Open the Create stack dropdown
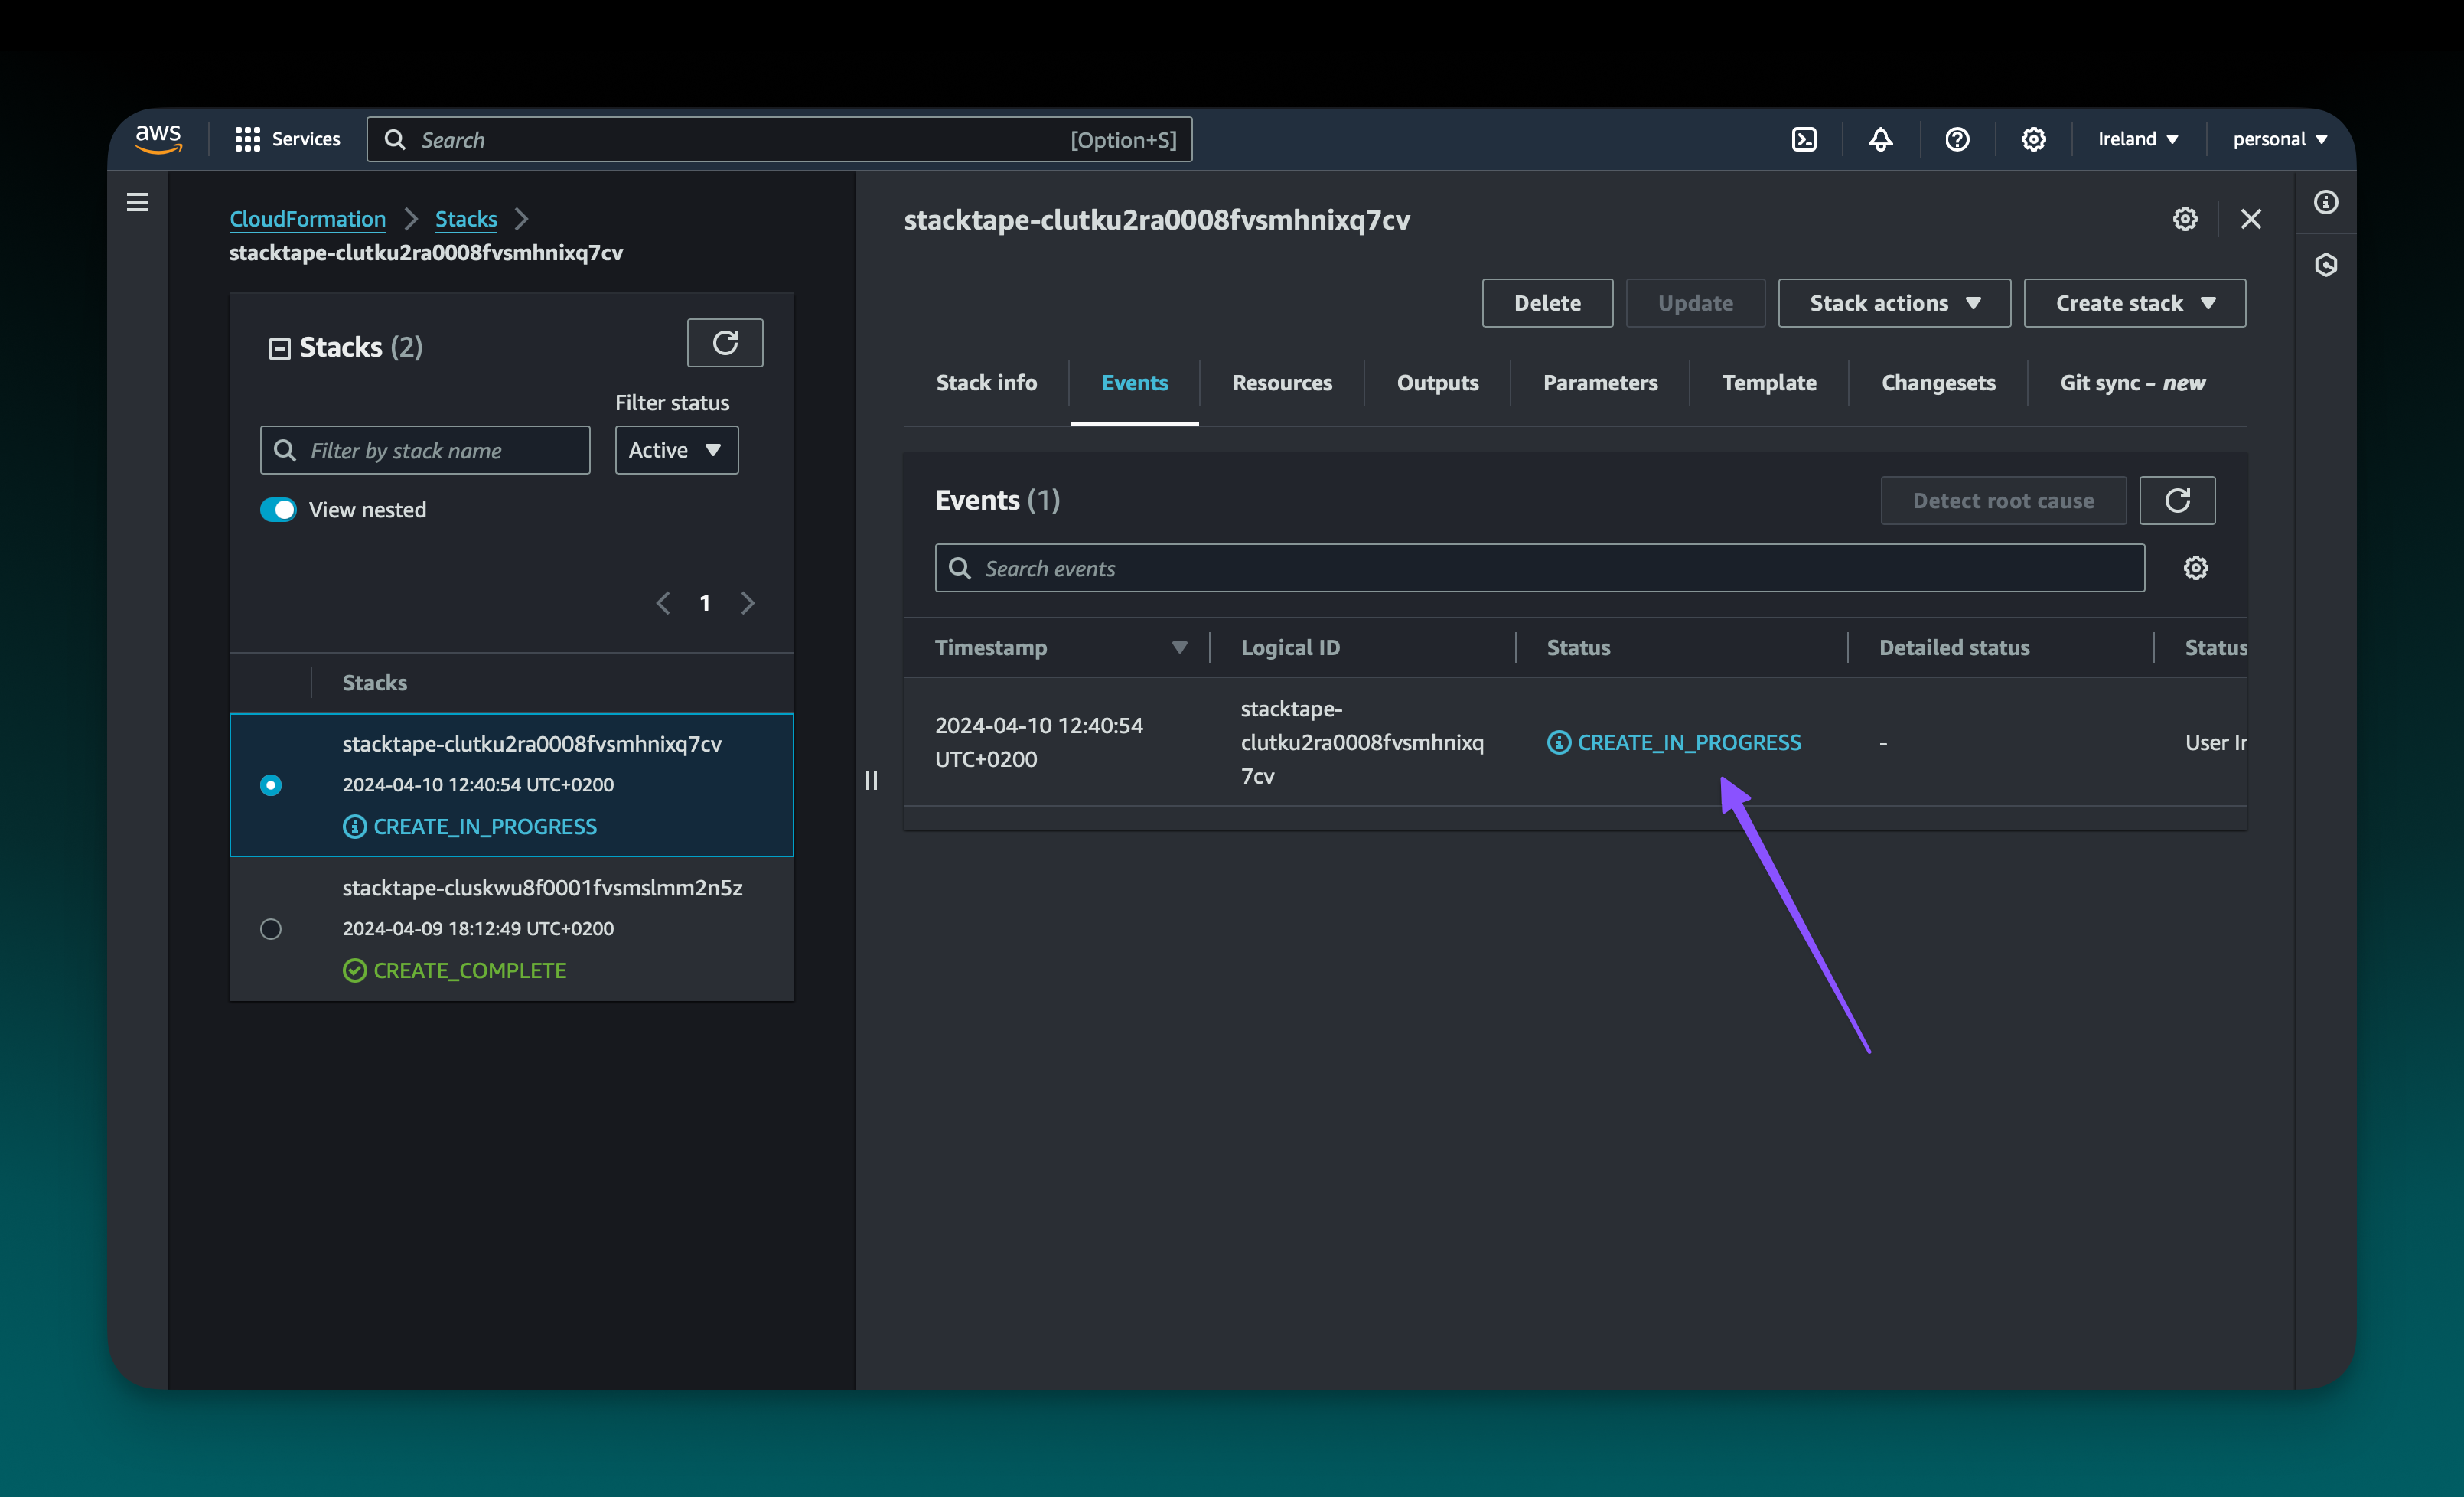Image resolution: width=2464 pixels, height=1497 pixels. click(x=2135, y=303)
